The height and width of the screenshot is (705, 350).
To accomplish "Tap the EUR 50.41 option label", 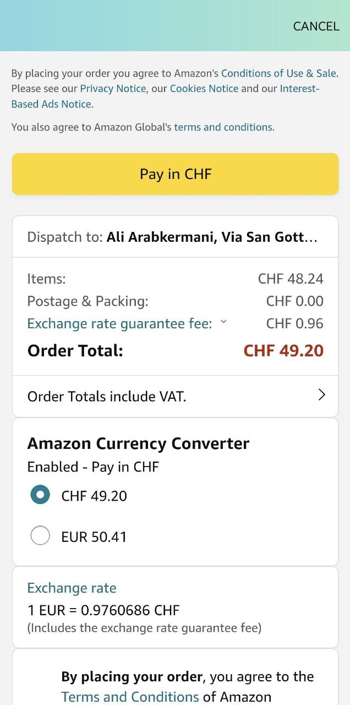I will pyautogui.click(x=94, y=537).
